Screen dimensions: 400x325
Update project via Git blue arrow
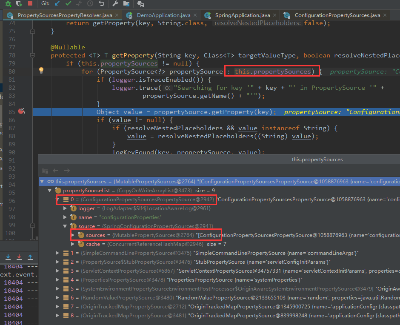coord(57,3)
